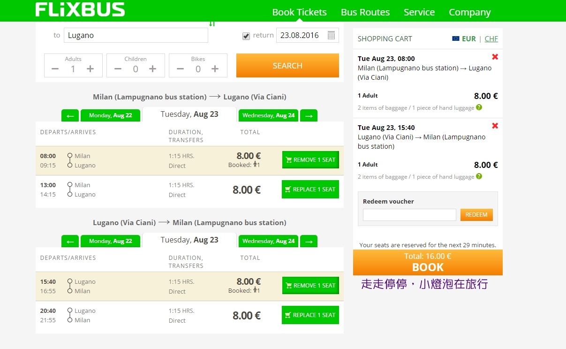Replace seat with 20:40 Lugano departure
This screenshot has width=566, height=349.
310,315
